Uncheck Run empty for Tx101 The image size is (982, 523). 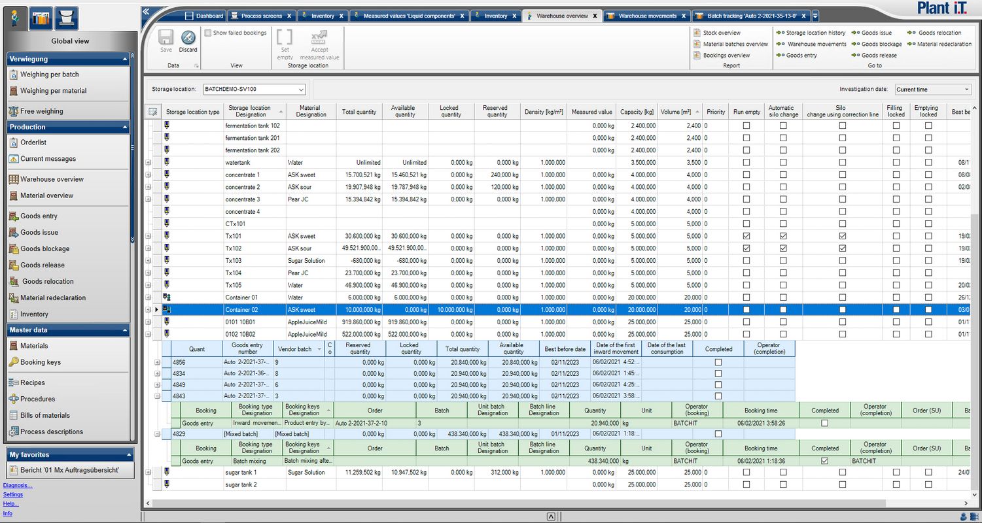(746, 236)
